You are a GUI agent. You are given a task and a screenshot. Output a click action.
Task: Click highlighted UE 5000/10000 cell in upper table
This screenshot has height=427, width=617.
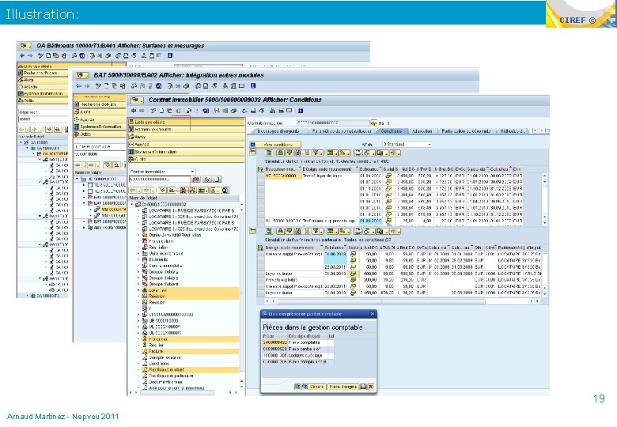tap(283, 176)
